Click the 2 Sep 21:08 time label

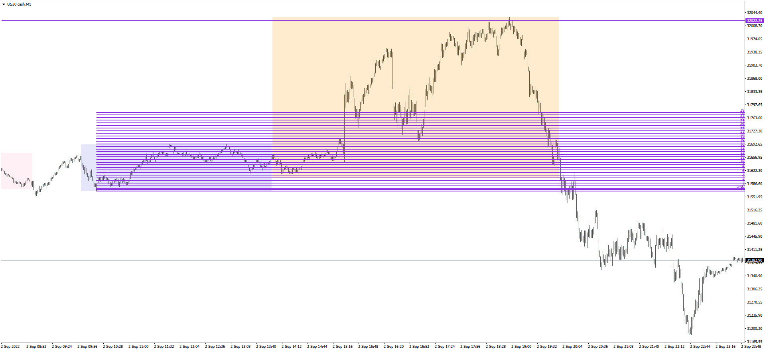pyautogui.click(x=623, y=347)
